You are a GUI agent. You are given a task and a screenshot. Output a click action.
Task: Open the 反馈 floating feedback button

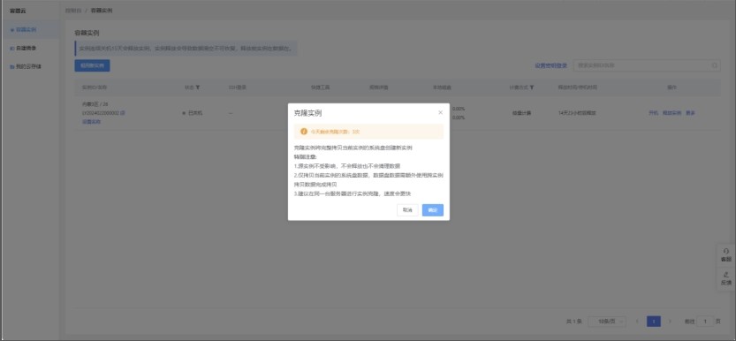point(726,278)
